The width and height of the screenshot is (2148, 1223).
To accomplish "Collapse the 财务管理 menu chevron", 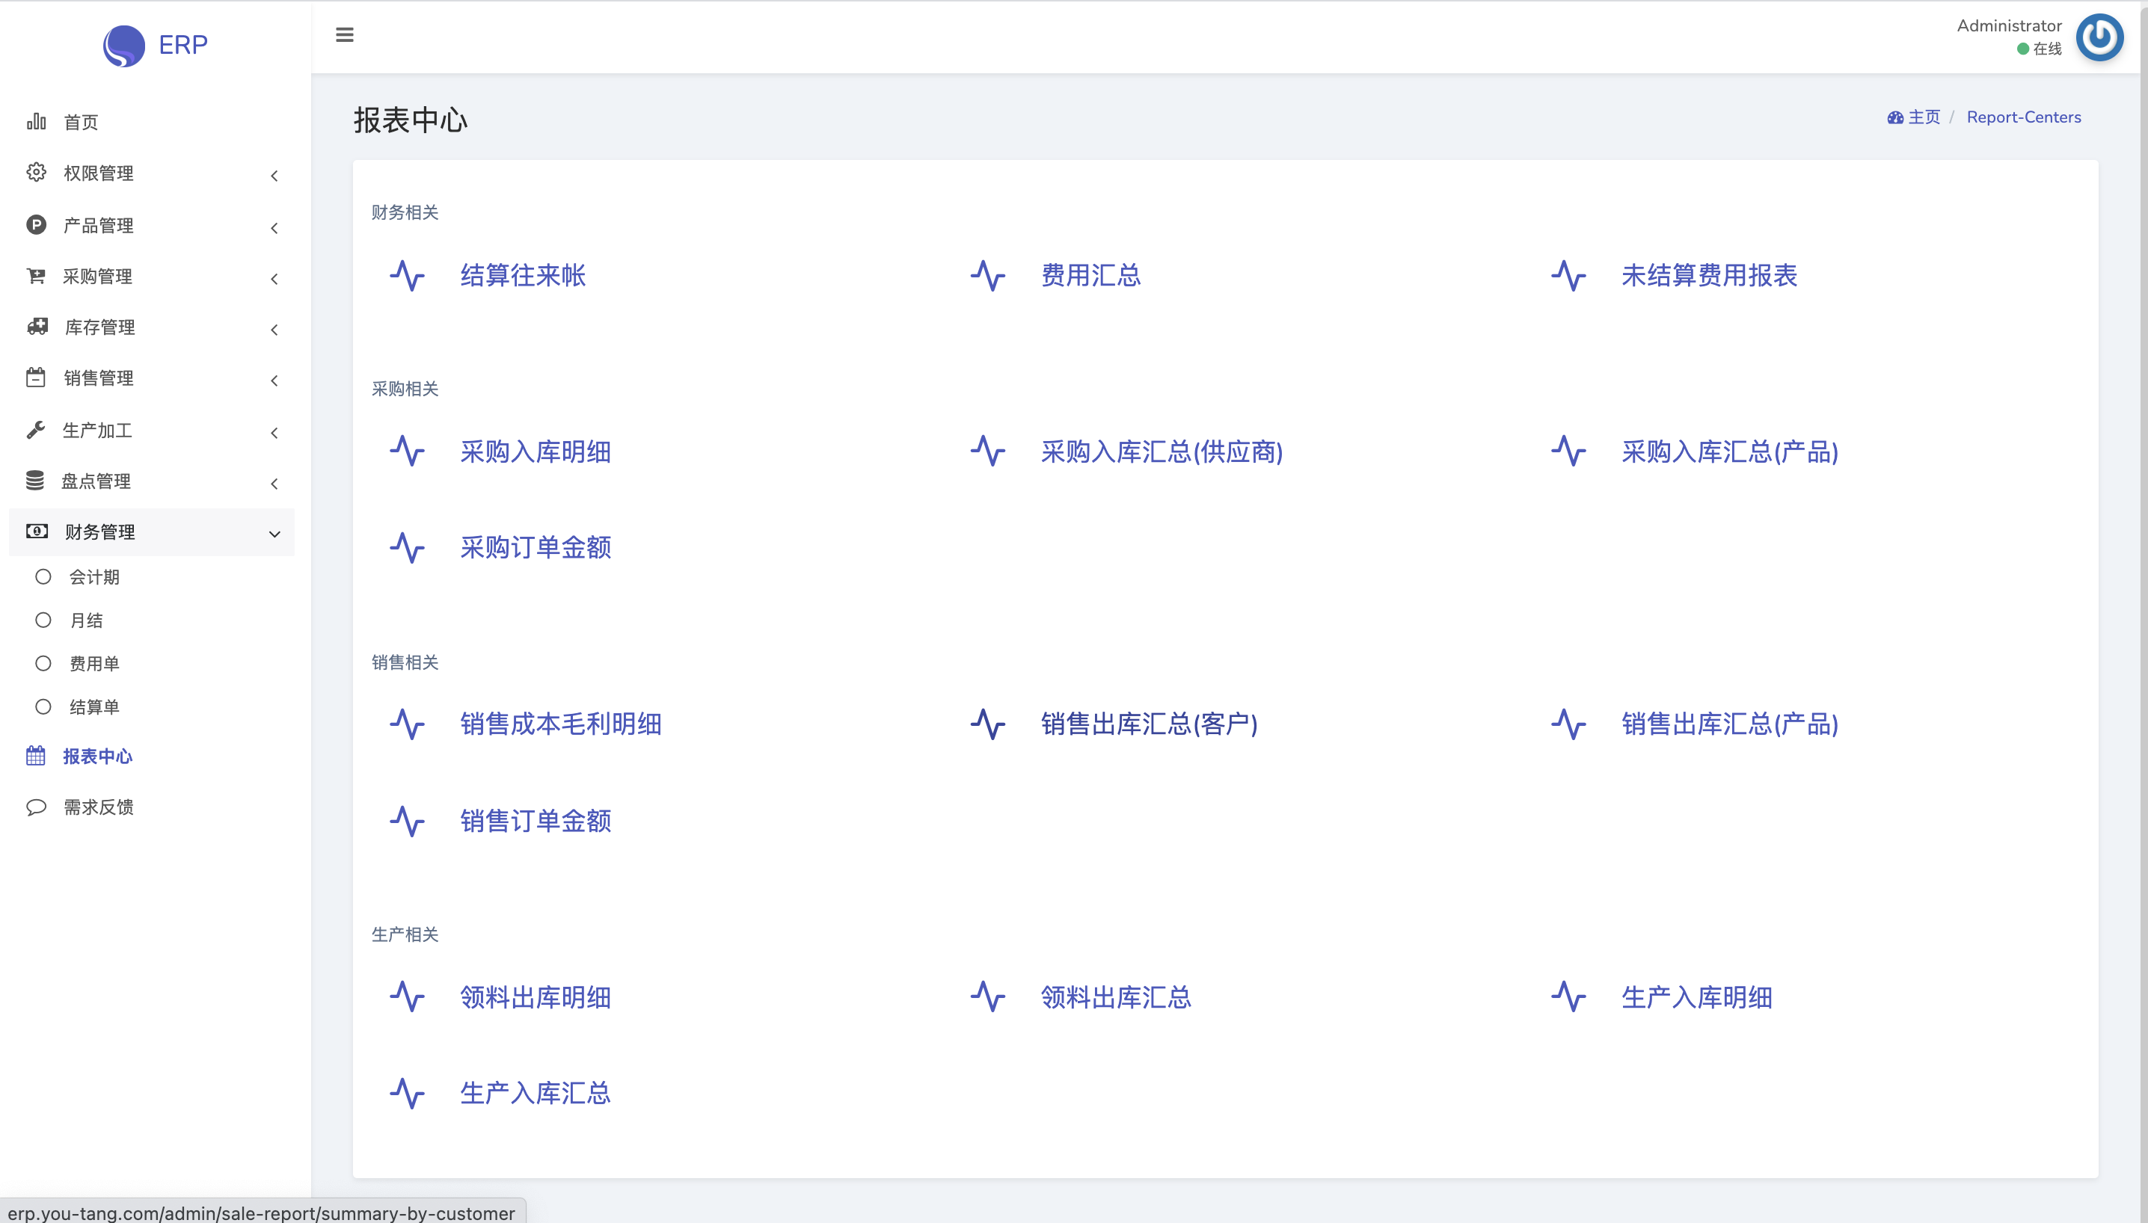I will (274, 534).
